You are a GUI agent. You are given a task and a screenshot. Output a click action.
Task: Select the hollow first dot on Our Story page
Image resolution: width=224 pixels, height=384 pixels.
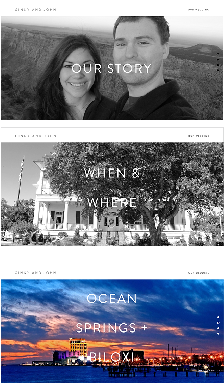(x=217, y=54)
